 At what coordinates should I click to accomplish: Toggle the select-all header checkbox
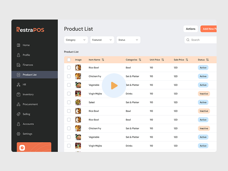tap(69, 60)
